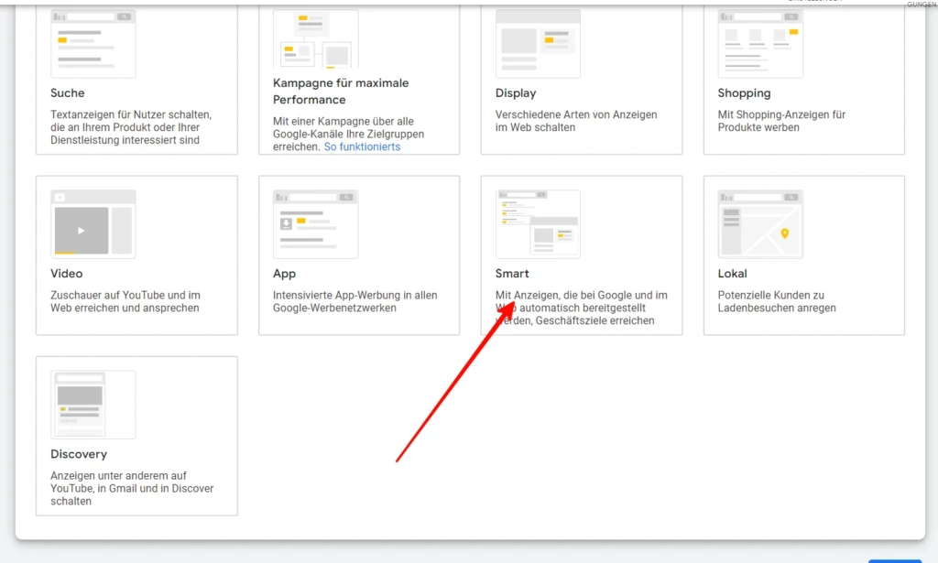
Task: Click the Smart description 'automatisch bereitgestellt'
Action: coord(582,308)
